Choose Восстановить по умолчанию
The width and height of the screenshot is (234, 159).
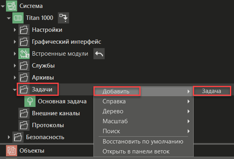point(143,142)
